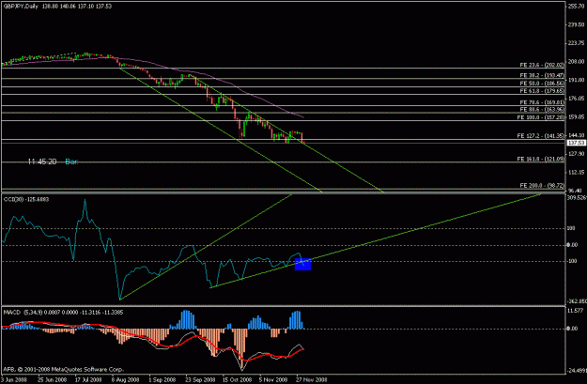587x384 pixels.
Task: Click the 176.05 price axis value
Action: pos(577,99)
